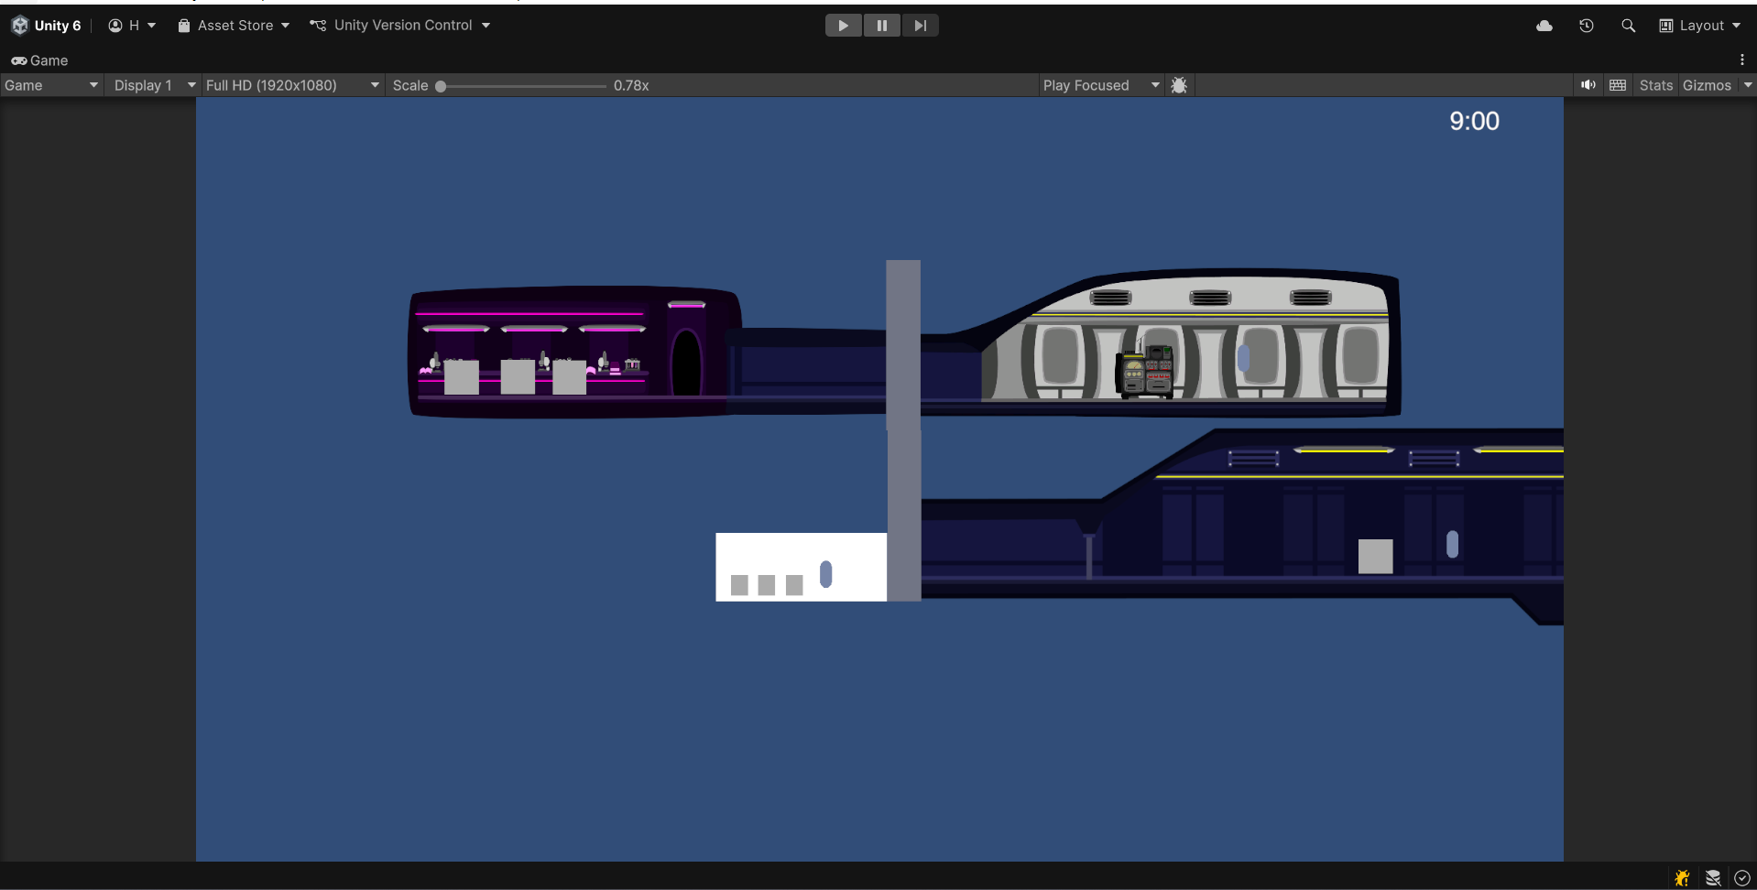Open the Unity Version Control menu
This screenshot has width=1757, height=890.
[x=400, y=26]
